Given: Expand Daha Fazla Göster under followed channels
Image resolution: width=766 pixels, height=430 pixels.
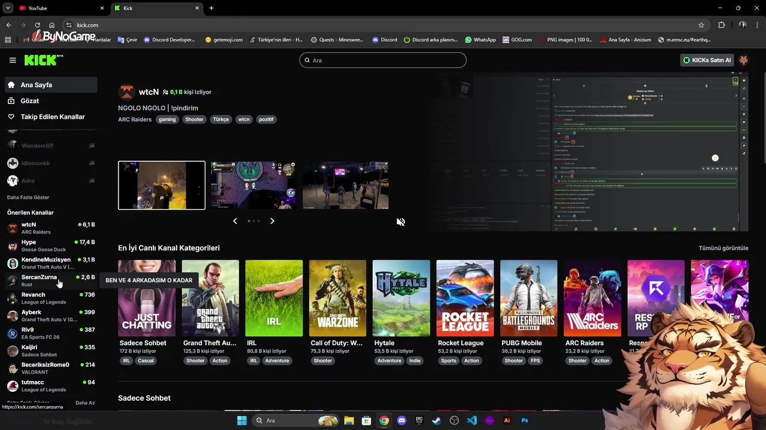Looking at the screenshot, I should 28,197.
